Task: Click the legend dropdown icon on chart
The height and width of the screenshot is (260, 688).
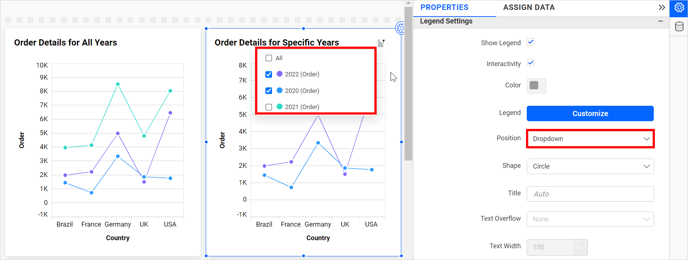Action: (x=381, y=43)
